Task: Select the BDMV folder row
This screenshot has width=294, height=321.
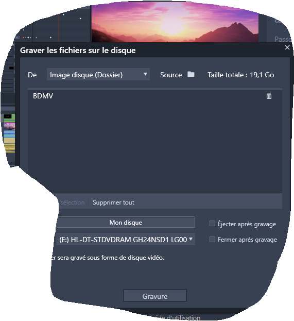Action: (155, 96)
